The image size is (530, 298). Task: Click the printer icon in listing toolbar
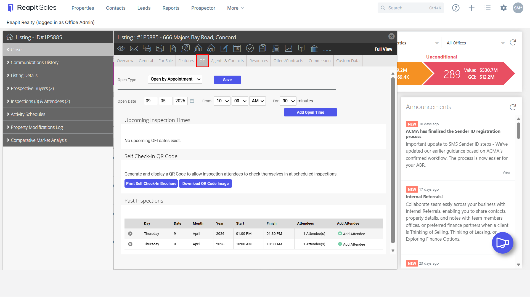click(x=160, y=49)
